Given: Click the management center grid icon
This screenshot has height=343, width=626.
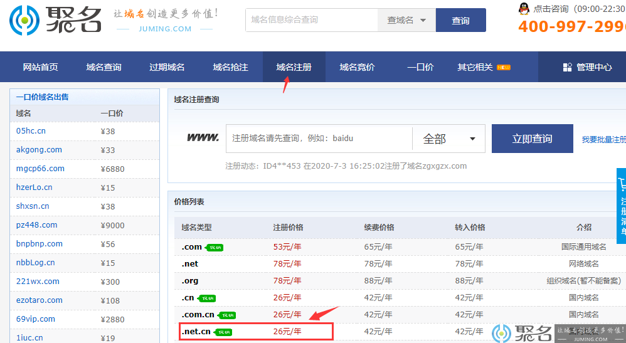Looking at the screenshot, I should [x=567, y=67].
